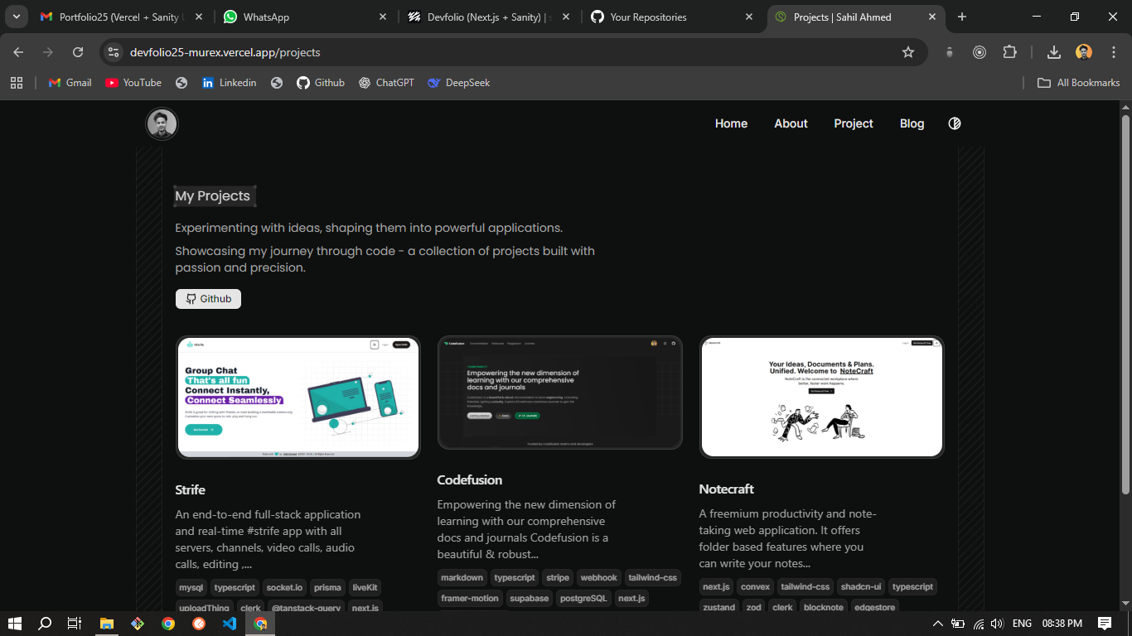Screen dimensions: 1132x636
Task: Click the convex tag on Notecraft card
Action: (756, 586)
